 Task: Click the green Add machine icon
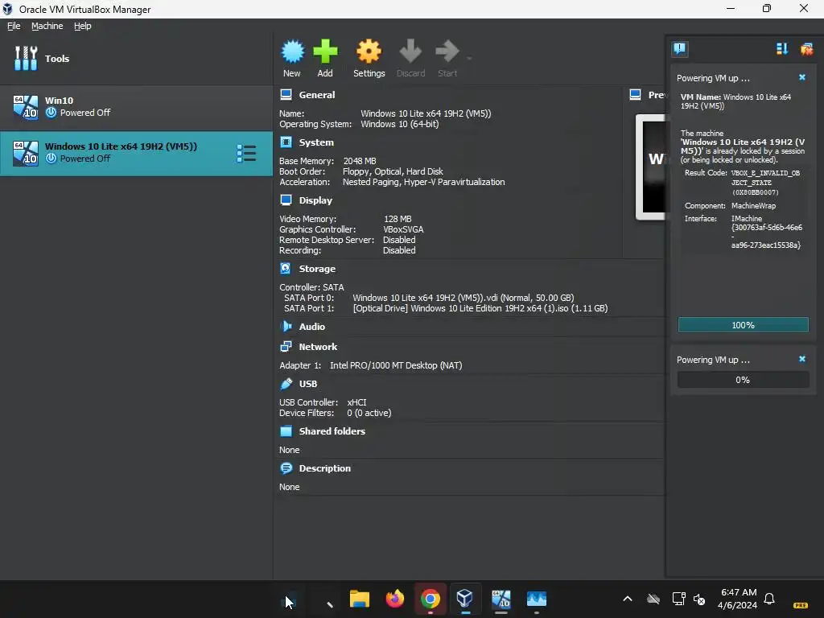tap(325, 51)
